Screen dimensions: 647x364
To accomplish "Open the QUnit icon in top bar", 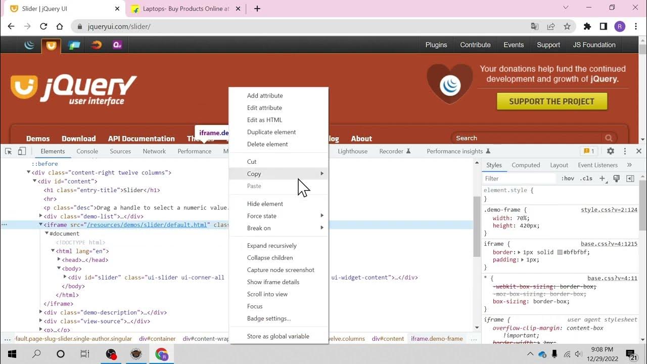I will pos(117,45).
